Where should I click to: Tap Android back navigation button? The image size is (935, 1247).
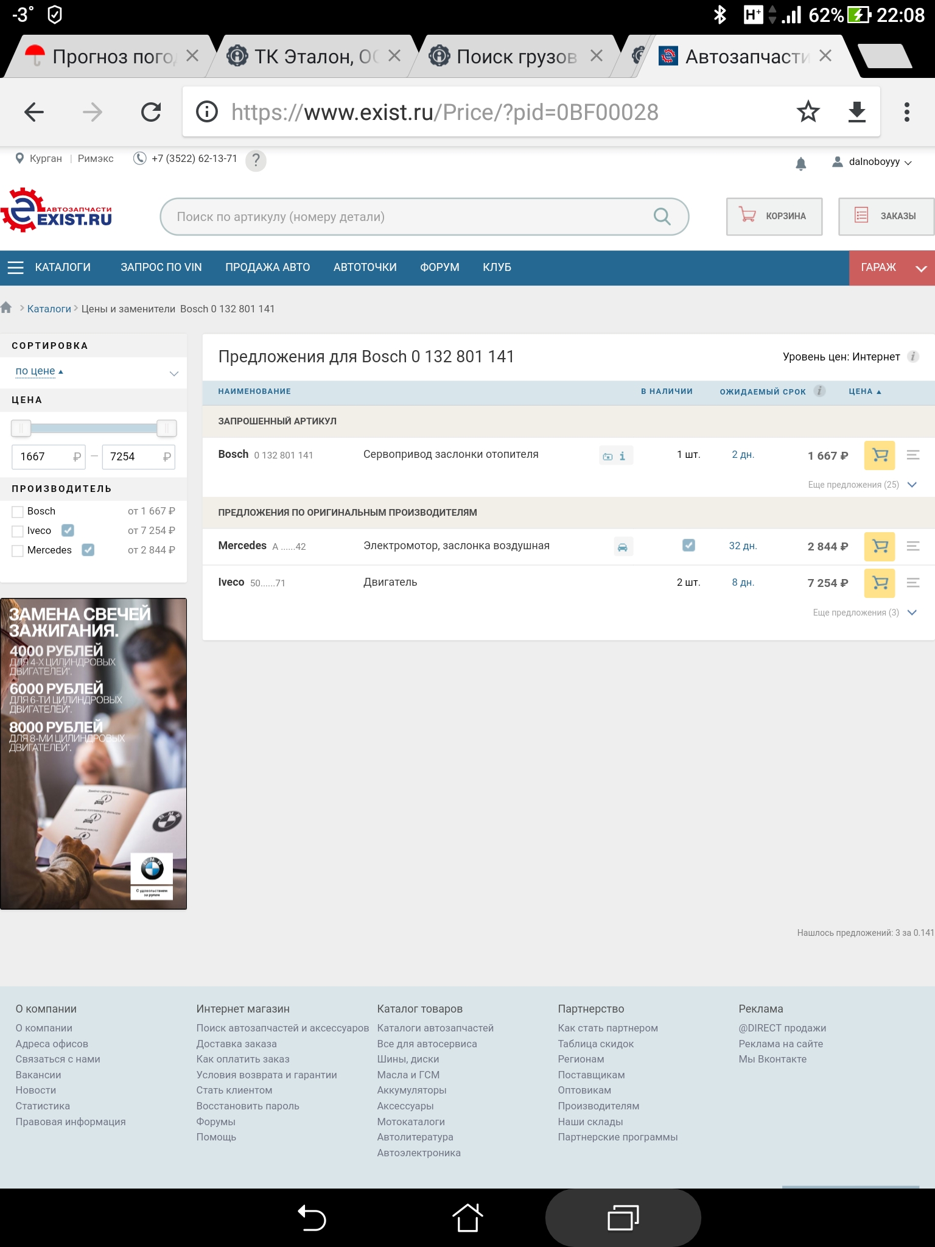312,1218
